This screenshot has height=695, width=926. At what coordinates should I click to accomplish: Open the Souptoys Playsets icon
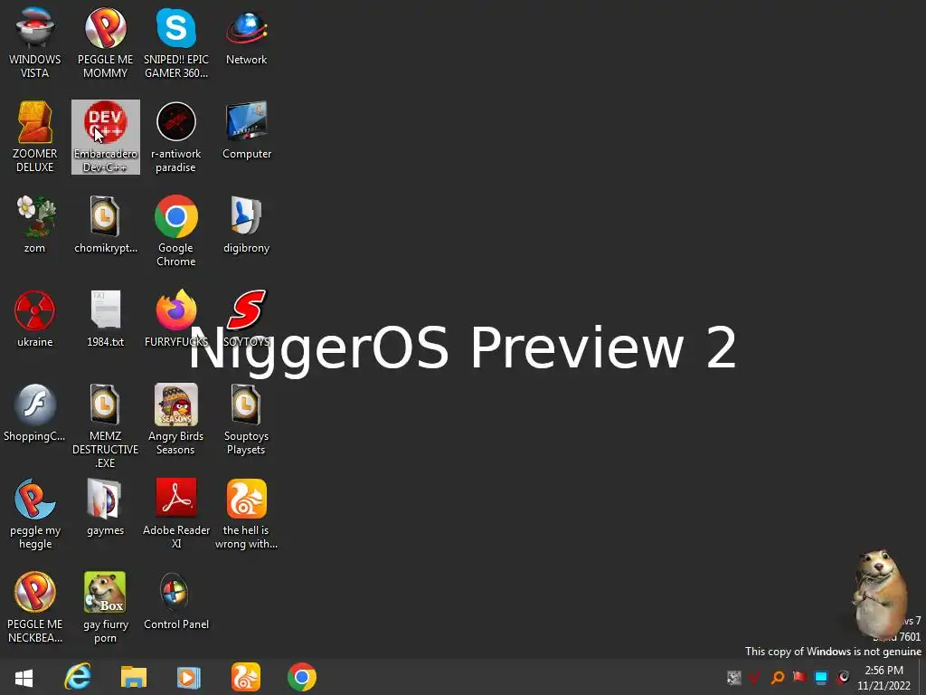[x=246, y=419]
